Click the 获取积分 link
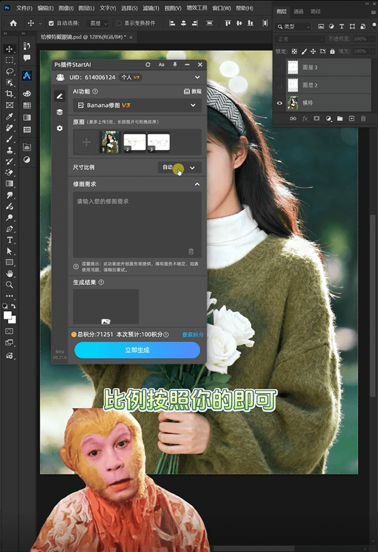378x552 pixels. [x=193, y=334]
